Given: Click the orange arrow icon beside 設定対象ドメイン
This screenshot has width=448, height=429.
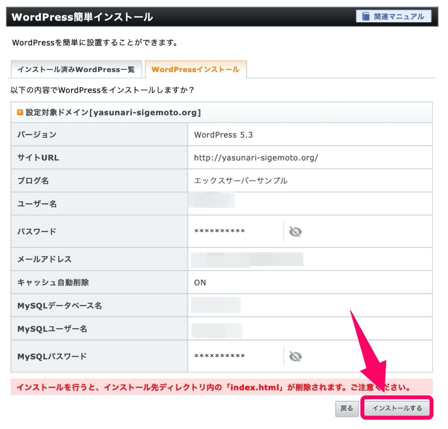Looking at the screenshot, I should pos(20,112).
